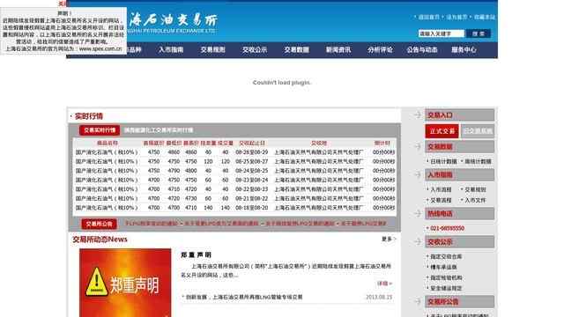Click the 交易所公告 red button

pos(99,224)
